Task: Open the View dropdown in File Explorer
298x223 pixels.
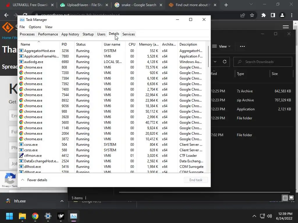Action: (221, 46)
